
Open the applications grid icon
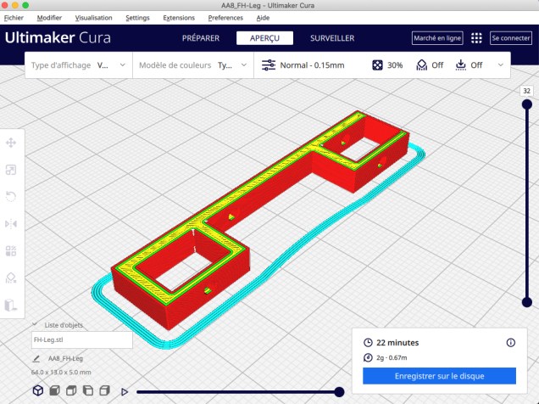click(476, 38)
